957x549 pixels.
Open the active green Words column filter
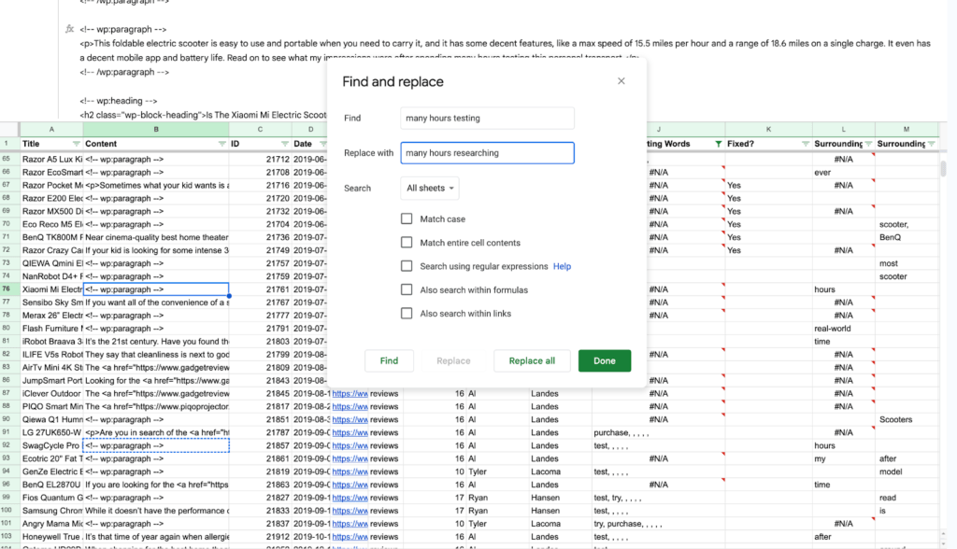[719, 144]
